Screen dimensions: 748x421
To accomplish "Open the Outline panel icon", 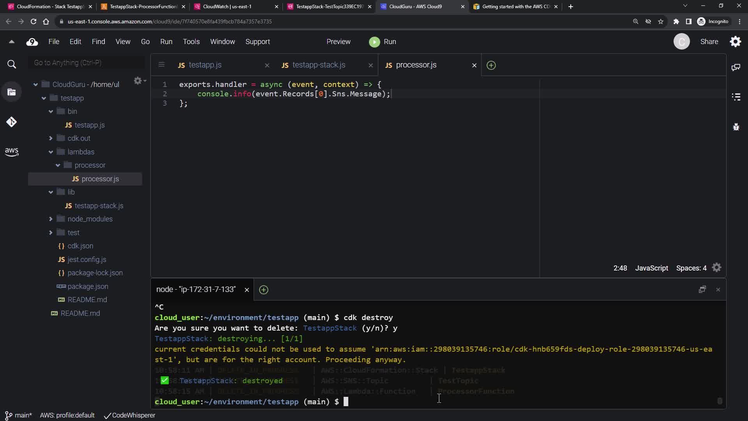I will [x=736, y=97].
